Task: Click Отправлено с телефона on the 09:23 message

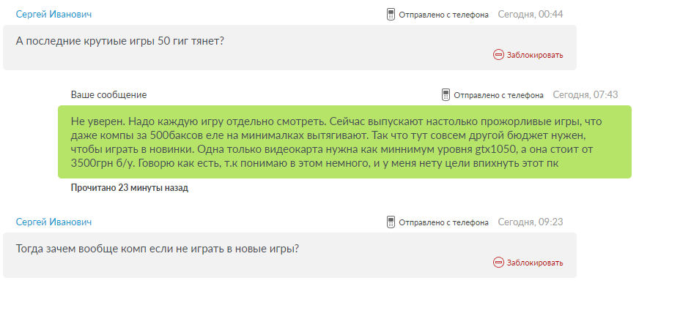Action: coord(443,222)
